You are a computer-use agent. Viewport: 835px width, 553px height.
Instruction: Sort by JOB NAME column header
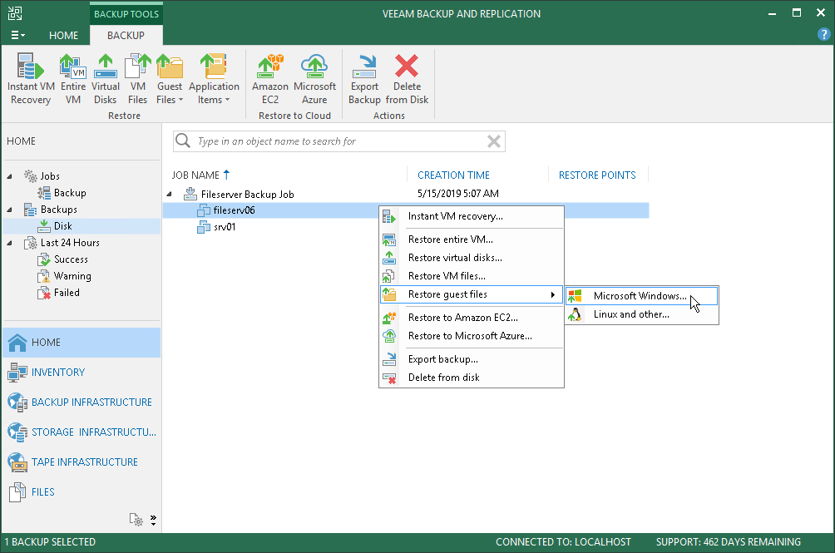[x=200, y=175]
